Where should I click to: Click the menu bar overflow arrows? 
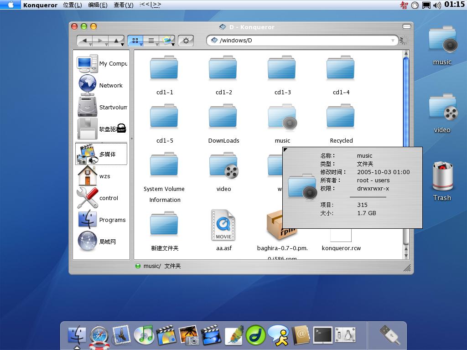point(150,5)
